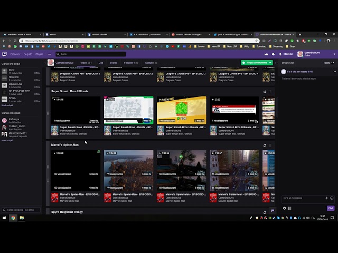
Task: Open Sfoglia in the top navigation
Action: (x=39, y=54)
